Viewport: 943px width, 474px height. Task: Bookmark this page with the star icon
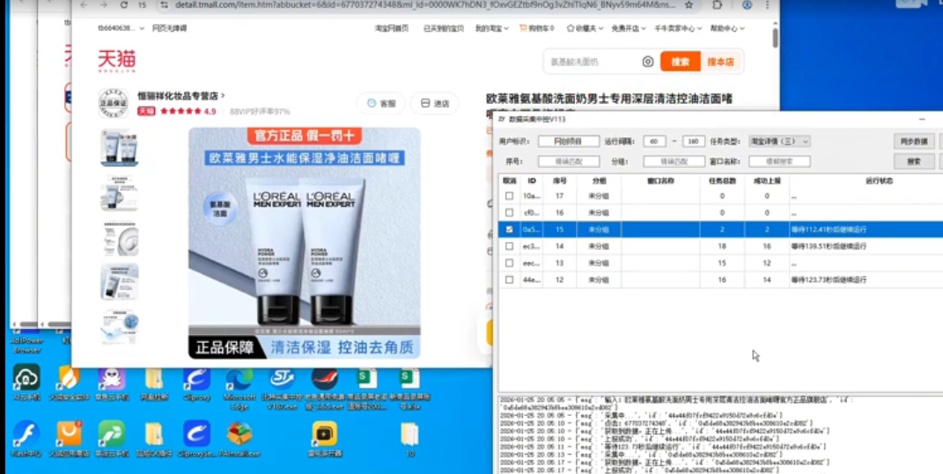(x=689, y=4)
